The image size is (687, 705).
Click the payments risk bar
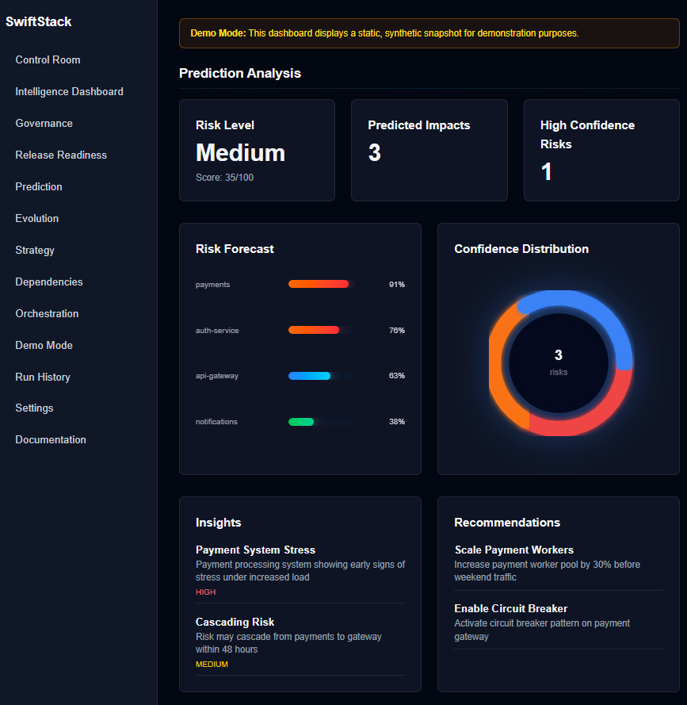tap(319, 284)
